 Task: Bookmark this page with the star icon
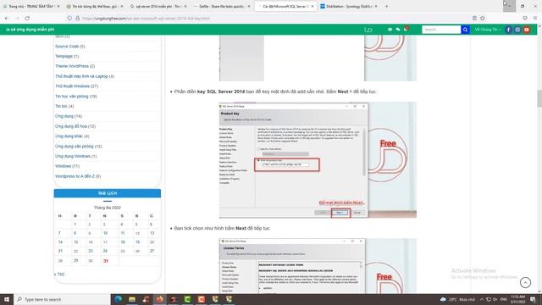(483, 18)
